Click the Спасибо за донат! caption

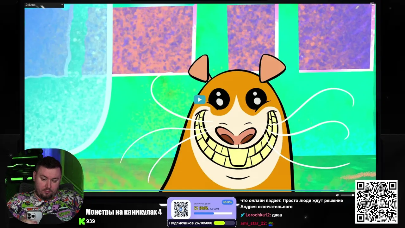coord(202,204)
